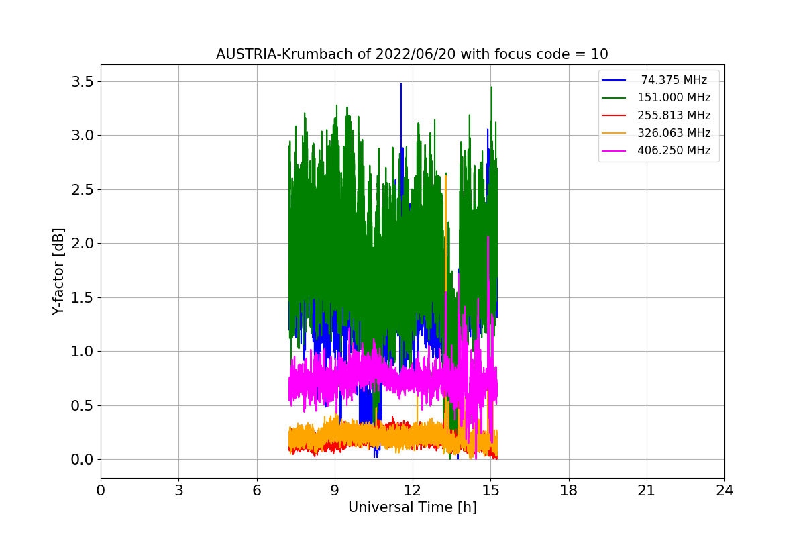Click the 21 x-axis tick label
805x537 pixels.
coord(647,491)
